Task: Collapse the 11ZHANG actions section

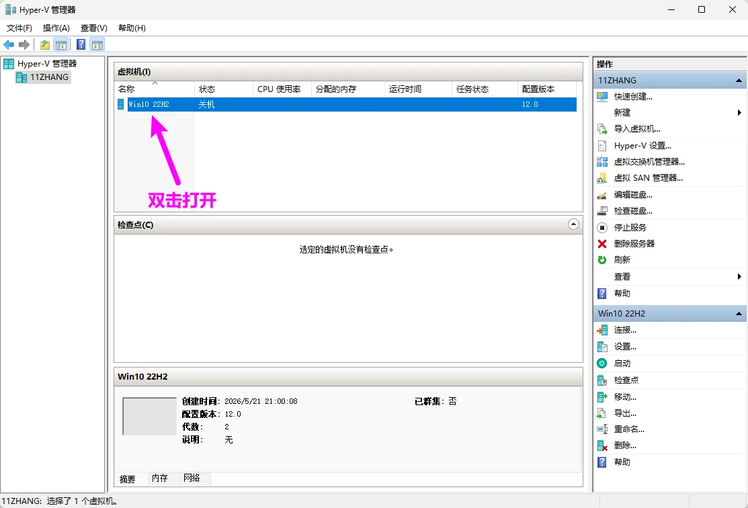Action: (739, 80)
